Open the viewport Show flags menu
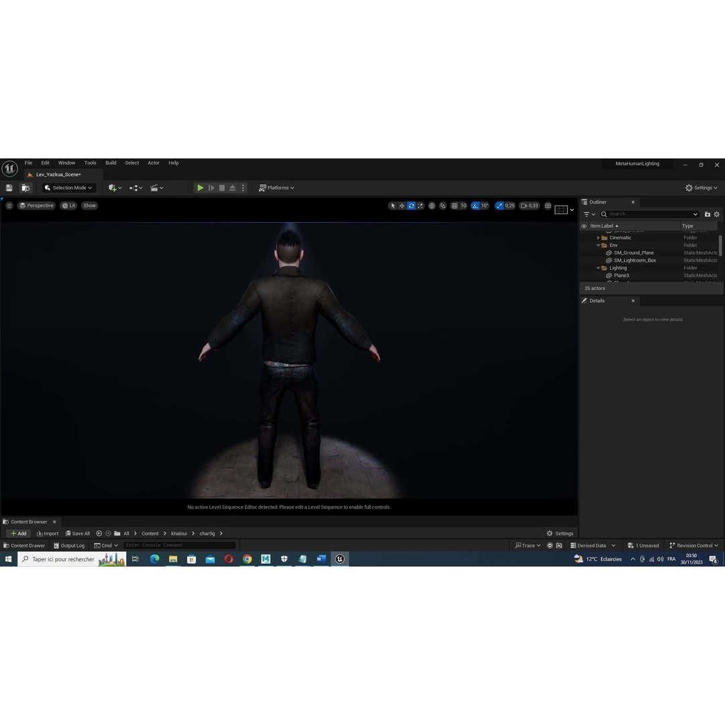This screenshot has width=725, height=725. (x=90, y=205)
